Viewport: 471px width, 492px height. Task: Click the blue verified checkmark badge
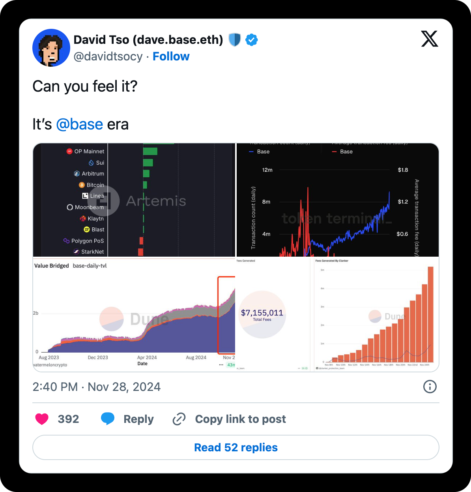coord(252,40)
